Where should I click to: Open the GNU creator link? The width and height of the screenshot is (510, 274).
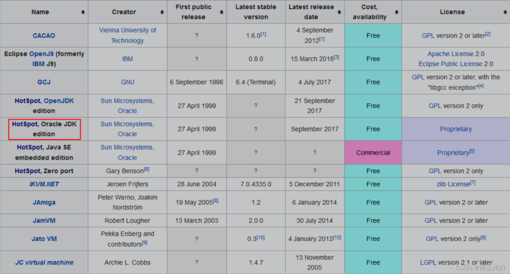127,82
